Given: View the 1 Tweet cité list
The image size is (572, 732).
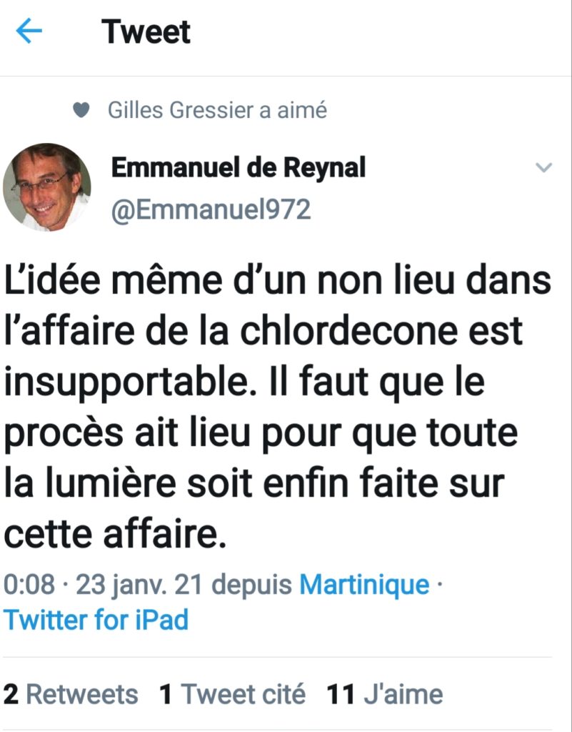Looking at the screenshot, I should [x=232, y=694].
